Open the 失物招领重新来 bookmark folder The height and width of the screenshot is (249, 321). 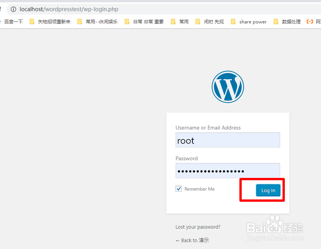50,22
